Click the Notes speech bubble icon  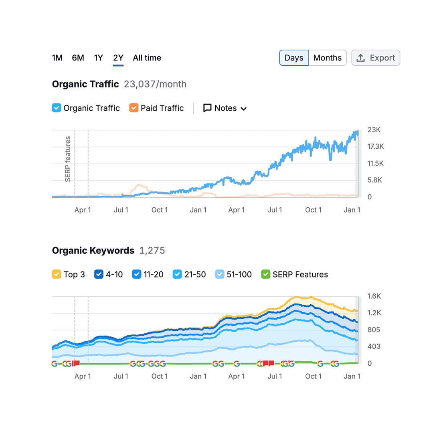[207, 108]
